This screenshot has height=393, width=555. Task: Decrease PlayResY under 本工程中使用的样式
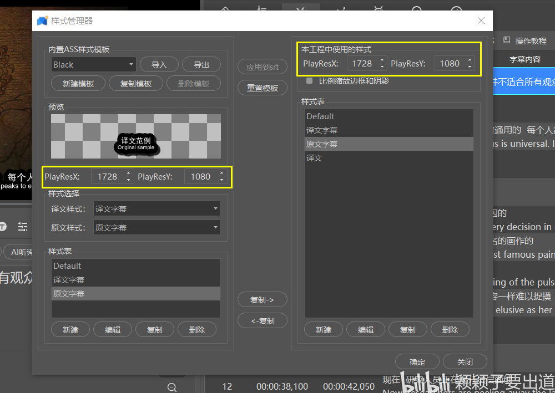(470, 67)
